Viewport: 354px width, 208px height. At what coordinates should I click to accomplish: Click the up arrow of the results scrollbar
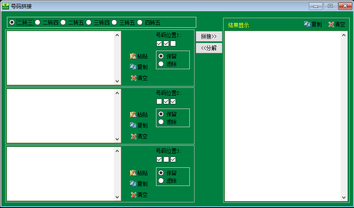[x=344, y=35]
